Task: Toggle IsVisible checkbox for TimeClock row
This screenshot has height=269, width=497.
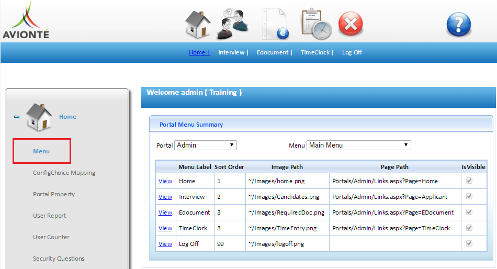Action: coord(469,228)
